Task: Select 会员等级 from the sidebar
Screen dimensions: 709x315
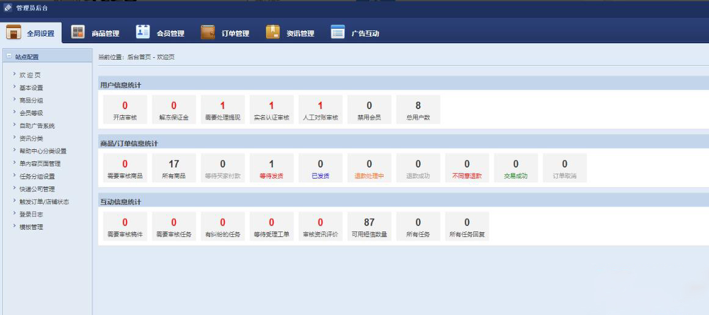Action: [32, 113]
